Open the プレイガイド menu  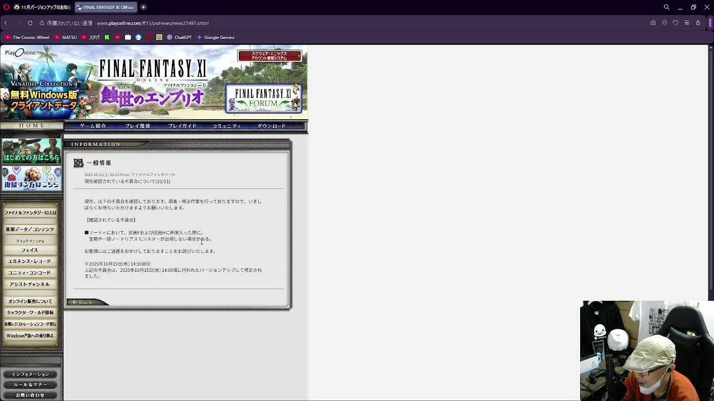point(182,126)
